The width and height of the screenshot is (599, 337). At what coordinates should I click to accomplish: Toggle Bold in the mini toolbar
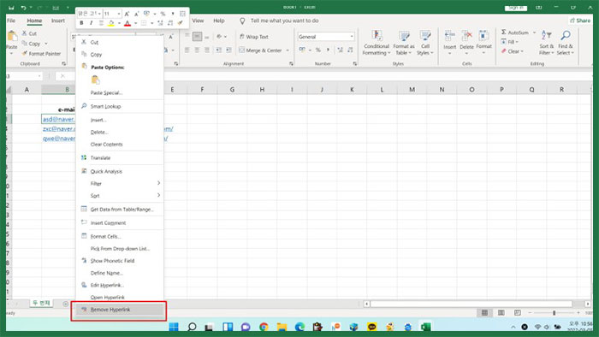81,23
